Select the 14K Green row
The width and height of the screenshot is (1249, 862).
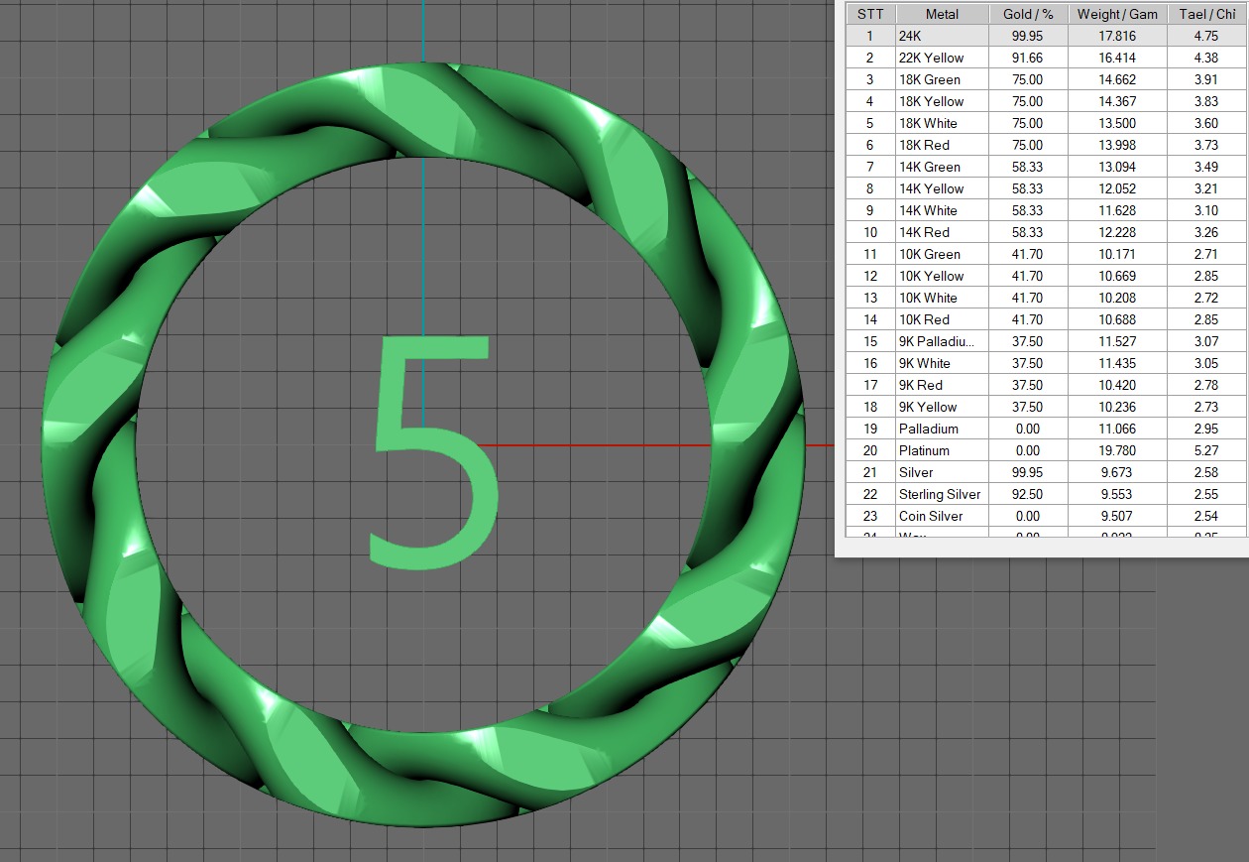[1046, 167]
